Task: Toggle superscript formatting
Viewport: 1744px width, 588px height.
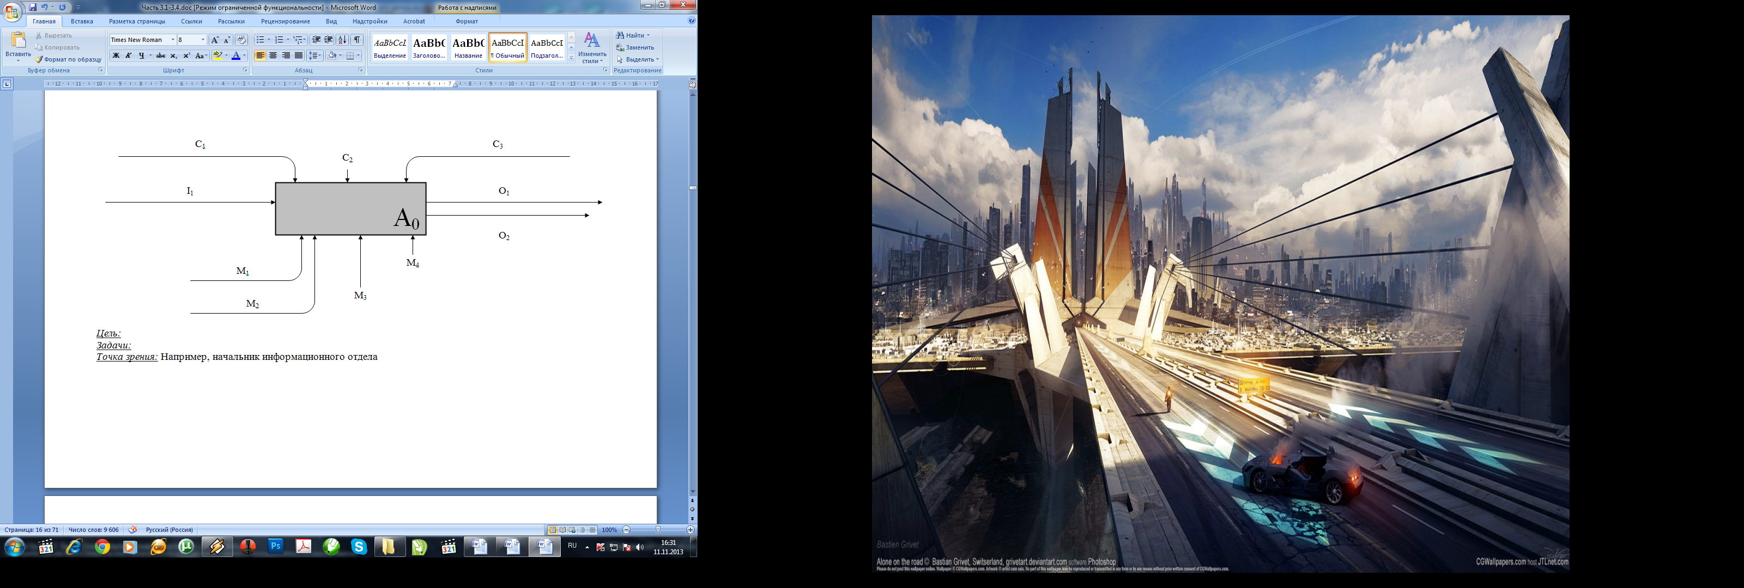Action: pyautogui.click(x=187, y=56)
